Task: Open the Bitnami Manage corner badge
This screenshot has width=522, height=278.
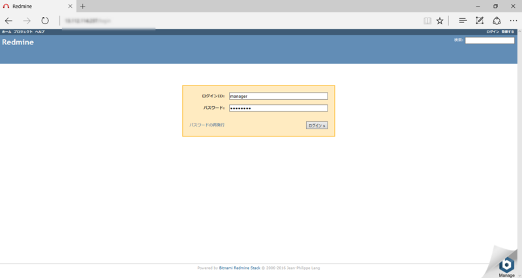Action: pyautogui.click(x=506, y=266)
